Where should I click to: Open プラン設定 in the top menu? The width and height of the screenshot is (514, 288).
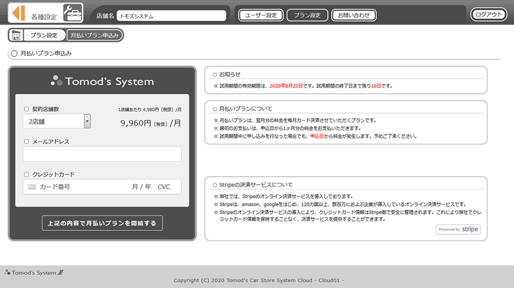pos(307,15)
